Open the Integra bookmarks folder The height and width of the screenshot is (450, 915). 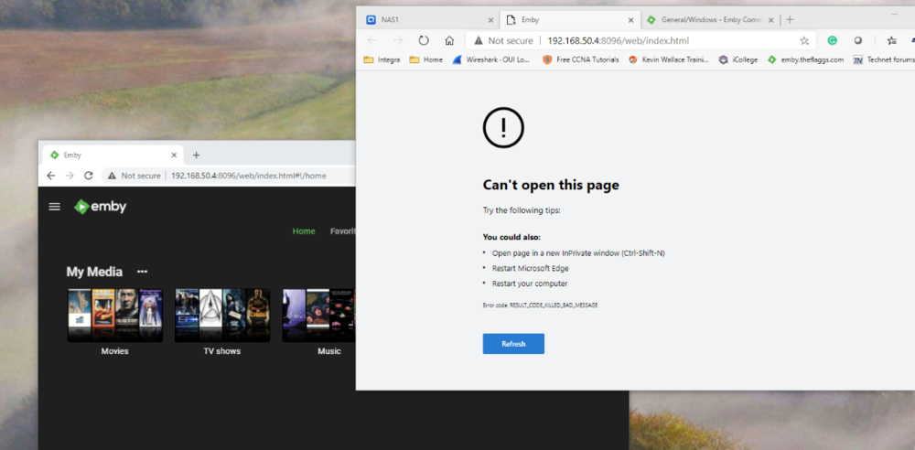coord(382,59)
